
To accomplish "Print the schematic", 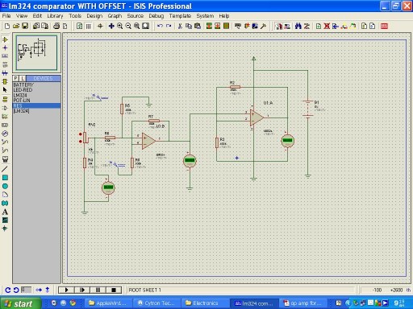I will point(56,26).
